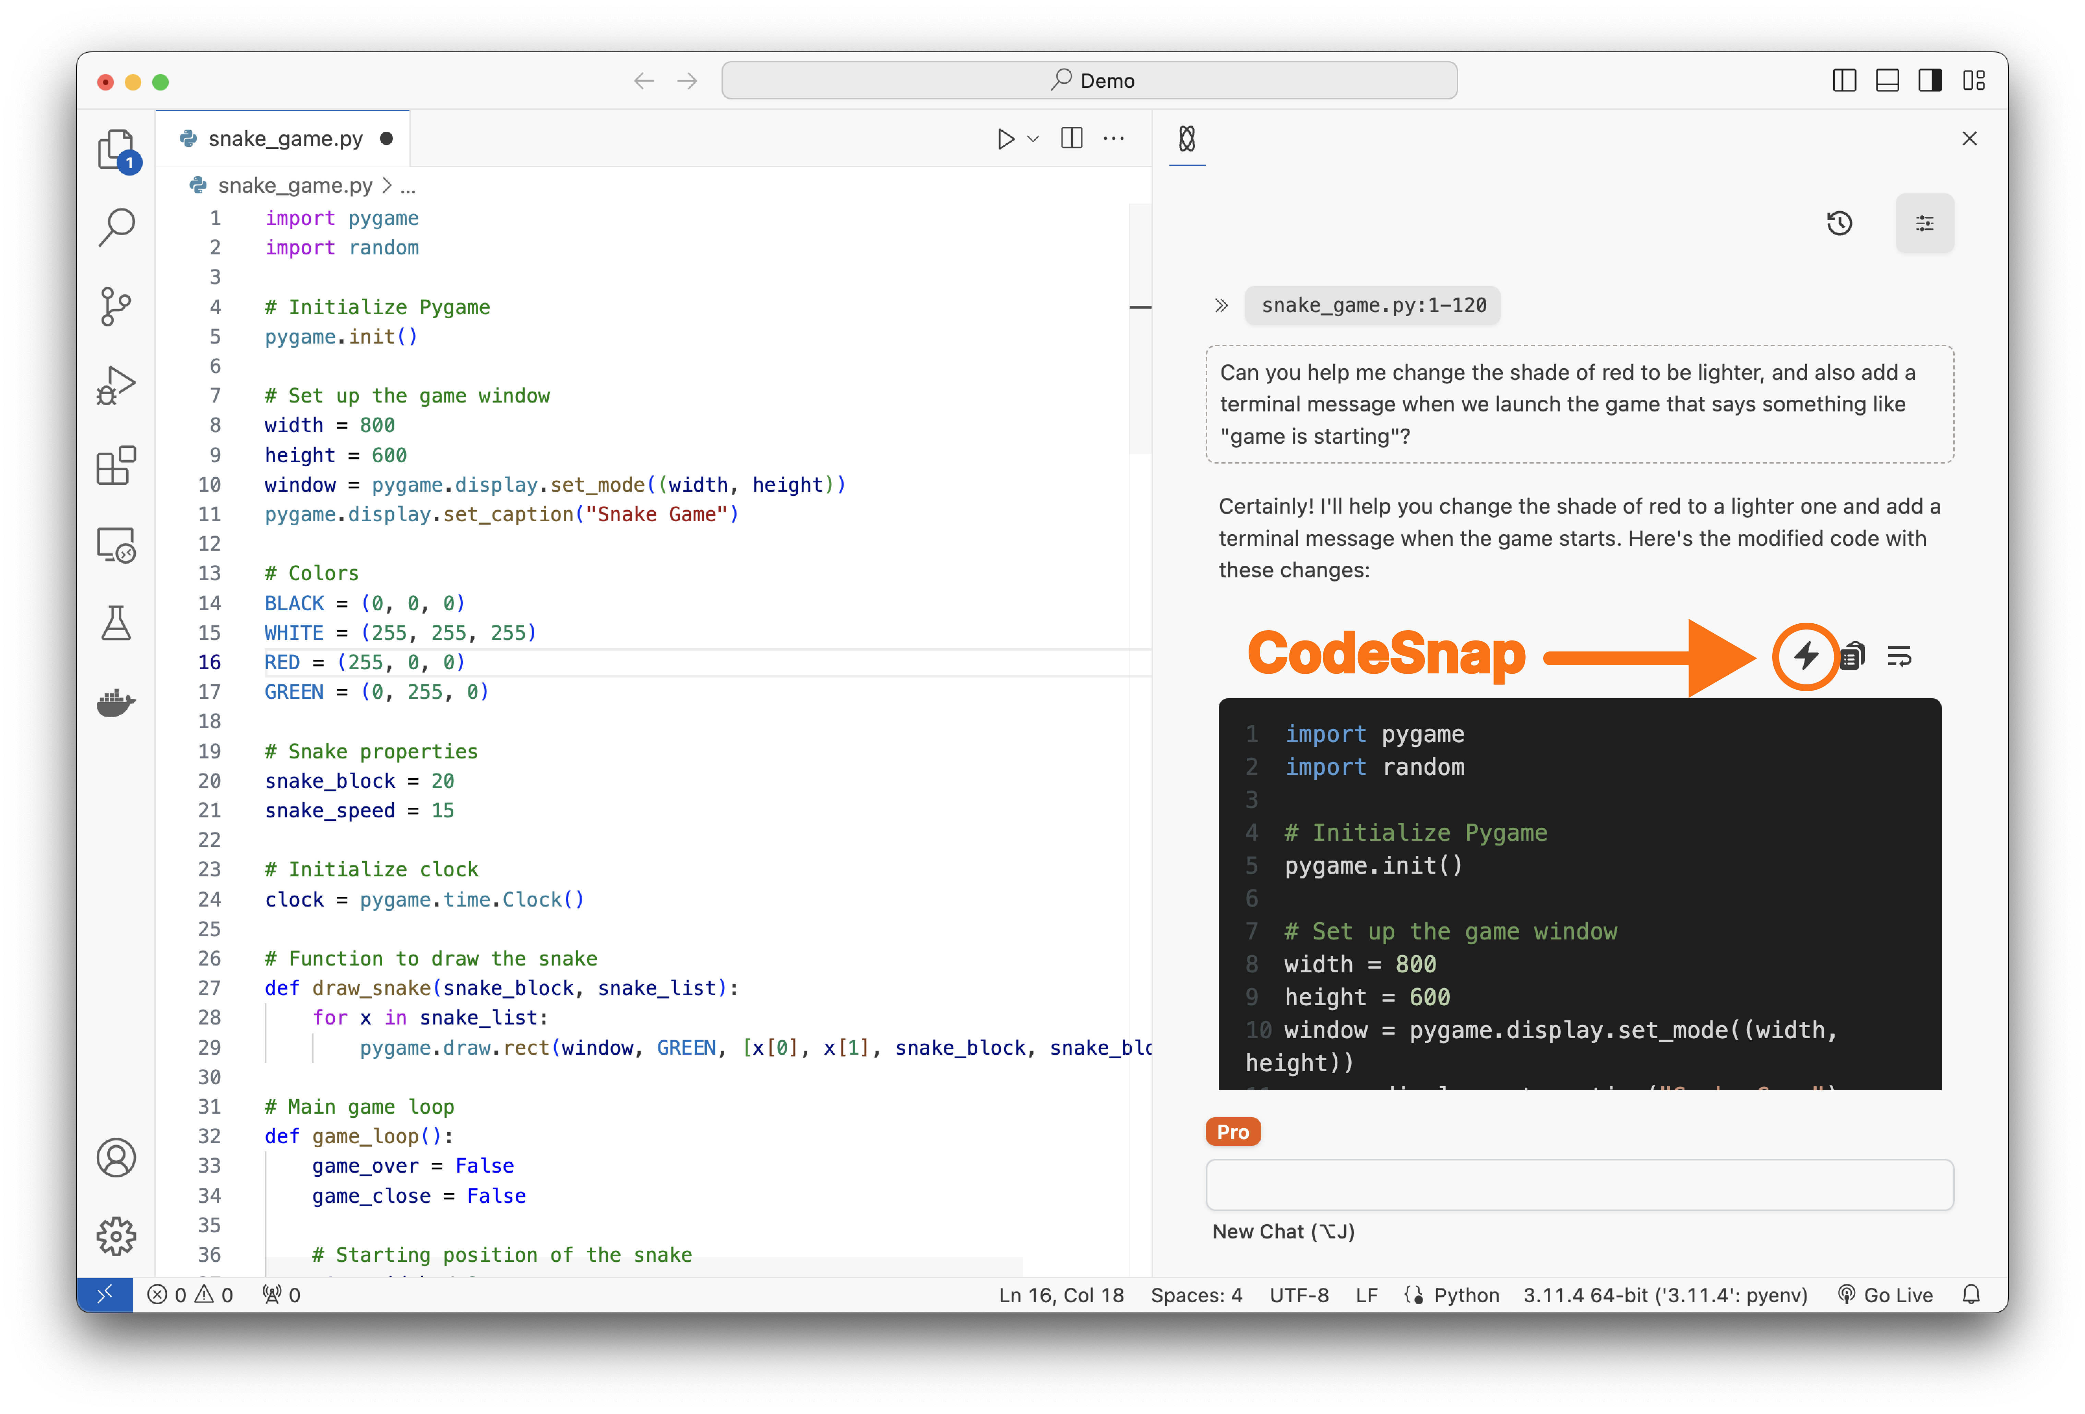Open the Source Control view

click(116, 307)
